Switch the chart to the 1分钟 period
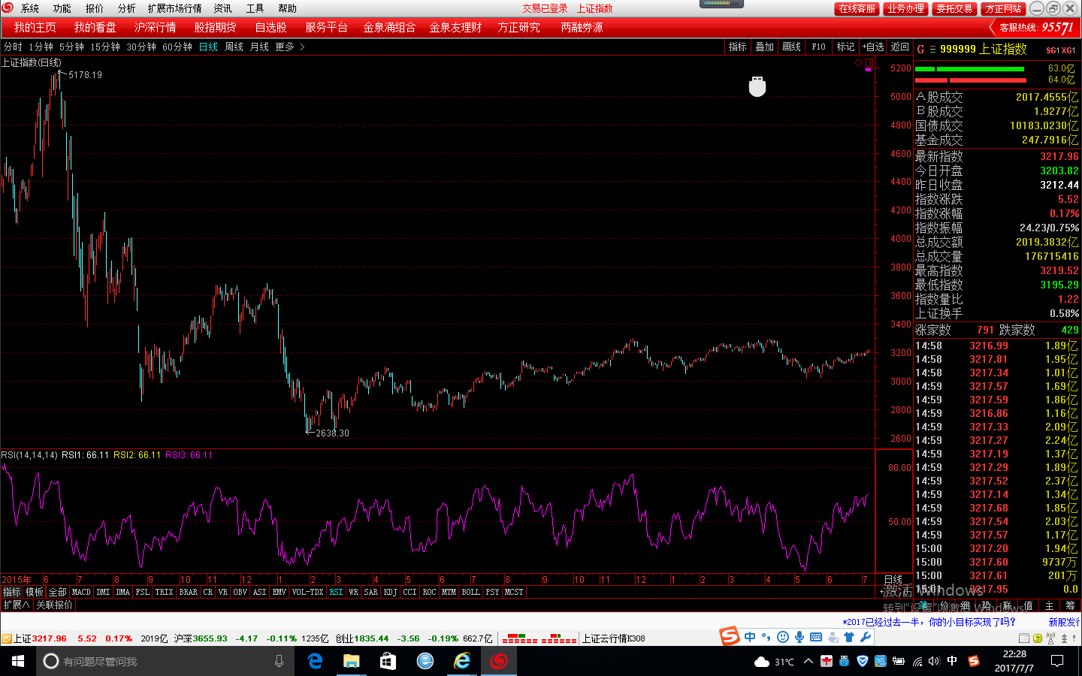The image size is (1082, 676). point(41,47)
